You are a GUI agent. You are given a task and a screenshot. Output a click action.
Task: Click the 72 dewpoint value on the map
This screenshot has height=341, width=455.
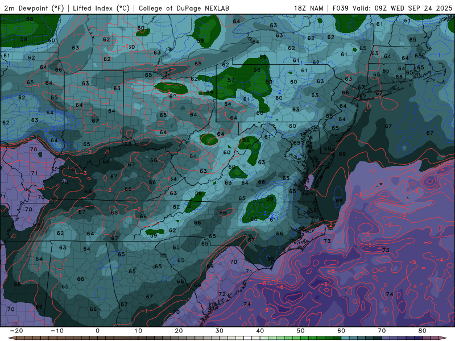(222, 294)
